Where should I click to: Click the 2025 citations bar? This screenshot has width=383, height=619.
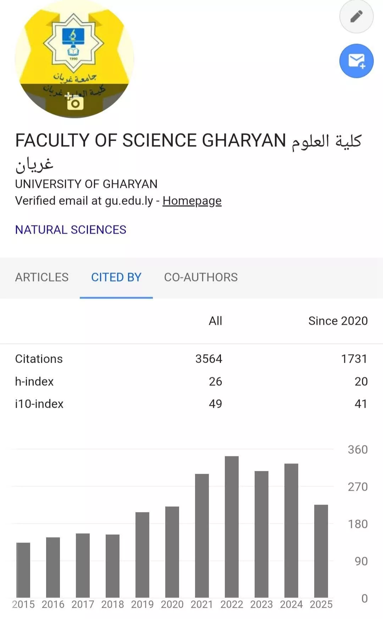click(x=321, y=551)
